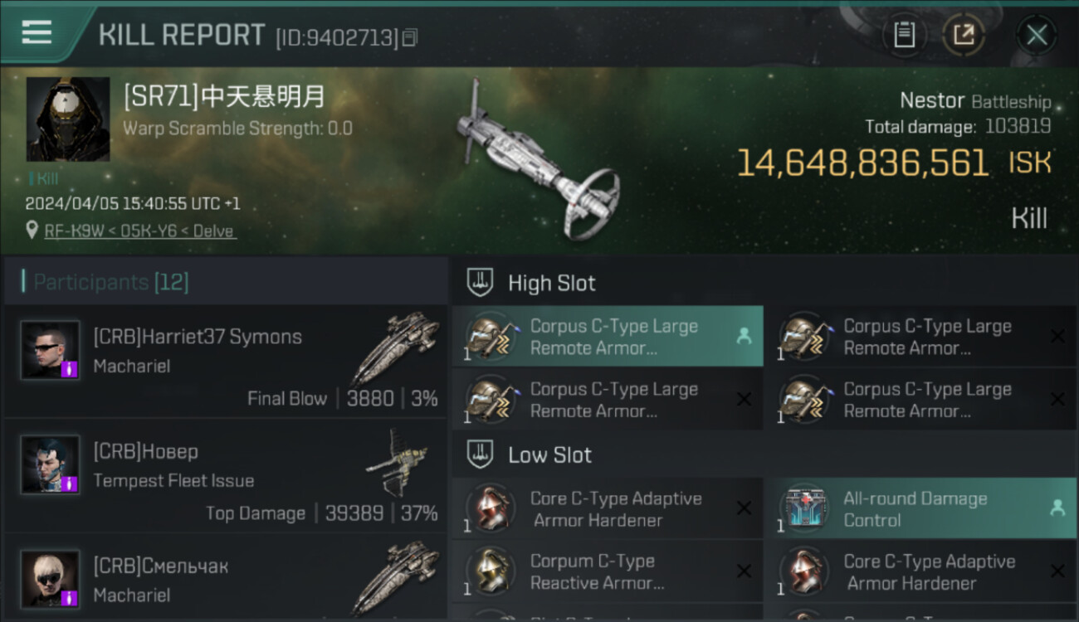Open victim pilot portrait
This screenshot has width=1079, height=622.
(68, 119)
